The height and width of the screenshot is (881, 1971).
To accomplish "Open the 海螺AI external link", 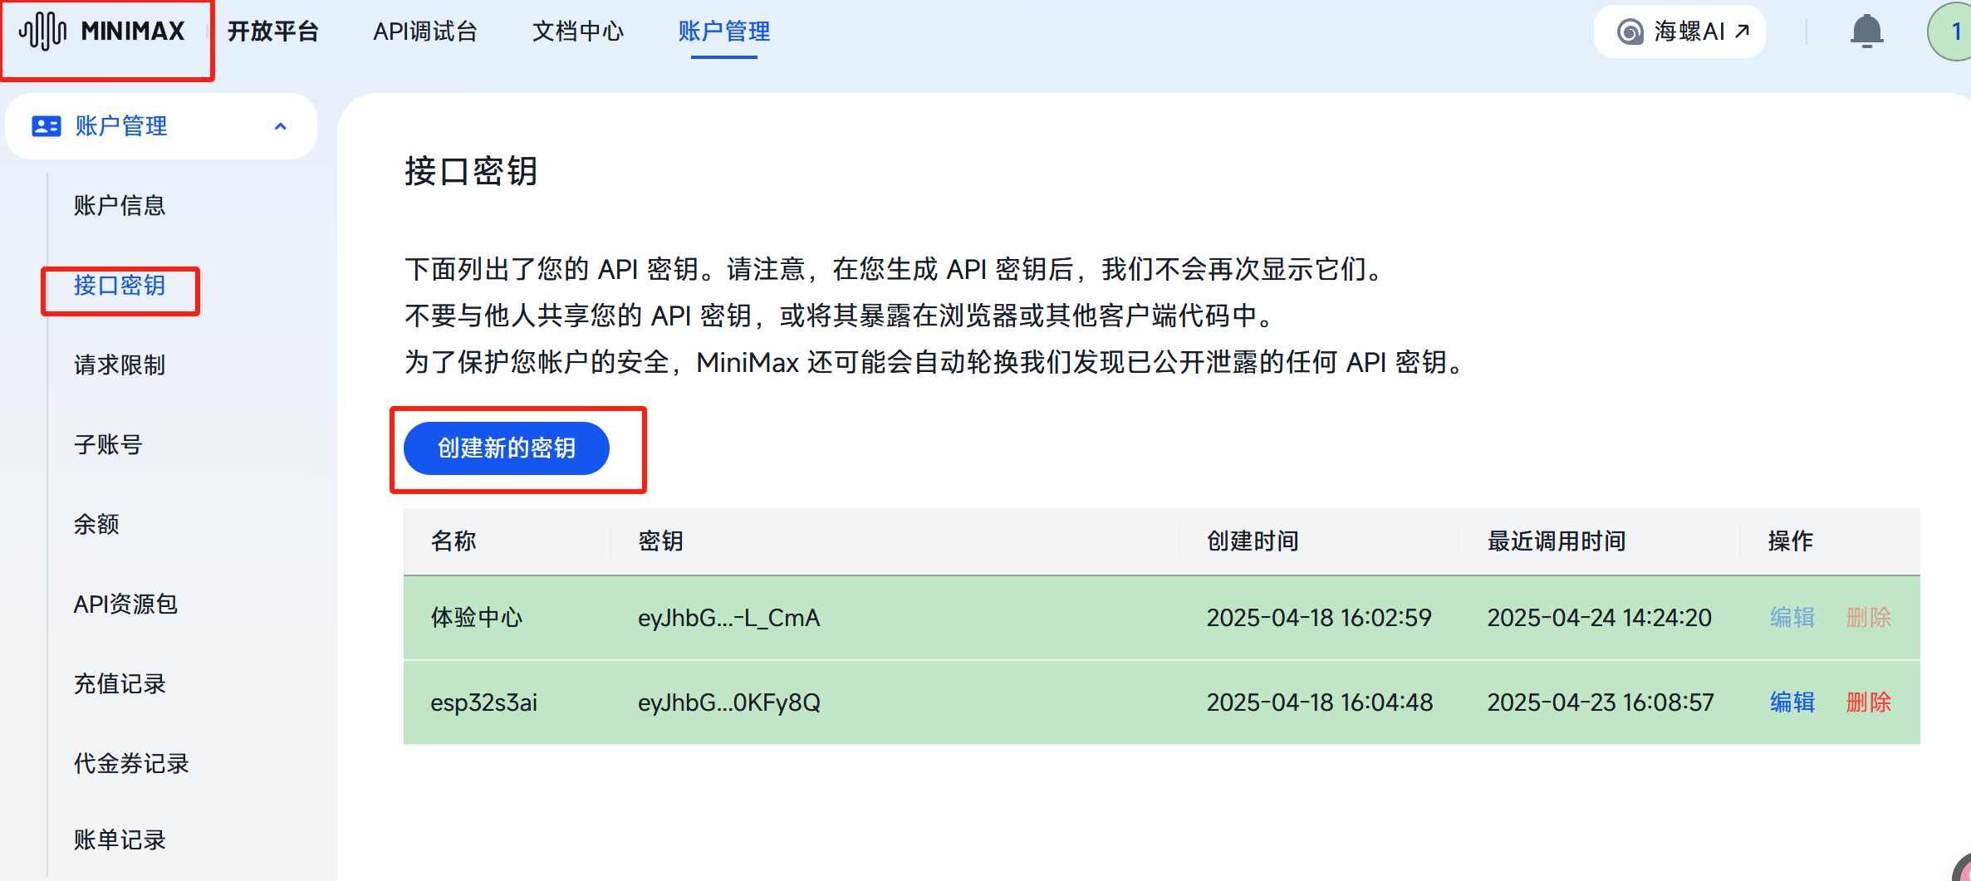I will click(x=1679, y=32).
